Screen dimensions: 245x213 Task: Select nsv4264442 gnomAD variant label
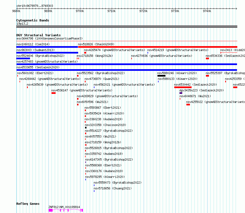coord(50,79)
